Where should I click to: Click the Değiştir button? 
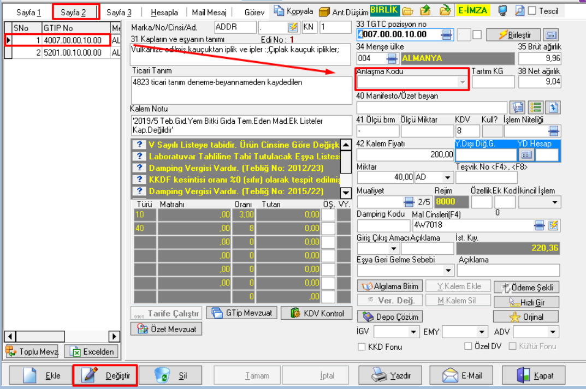tap(106, 375)
